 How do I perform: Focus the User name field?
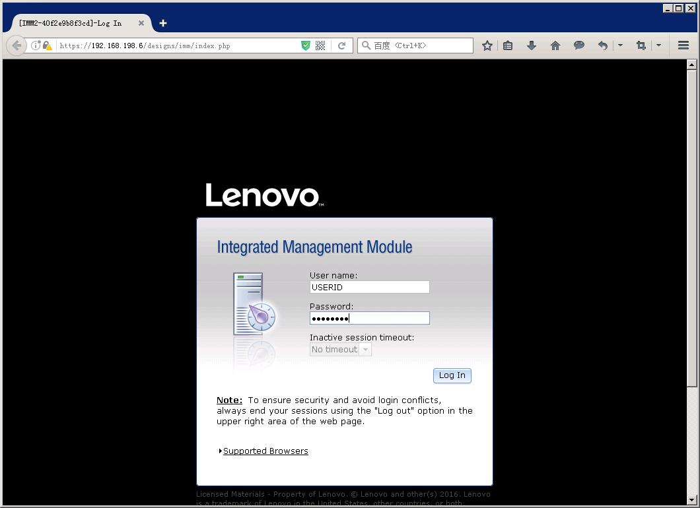tap(369, 287)
